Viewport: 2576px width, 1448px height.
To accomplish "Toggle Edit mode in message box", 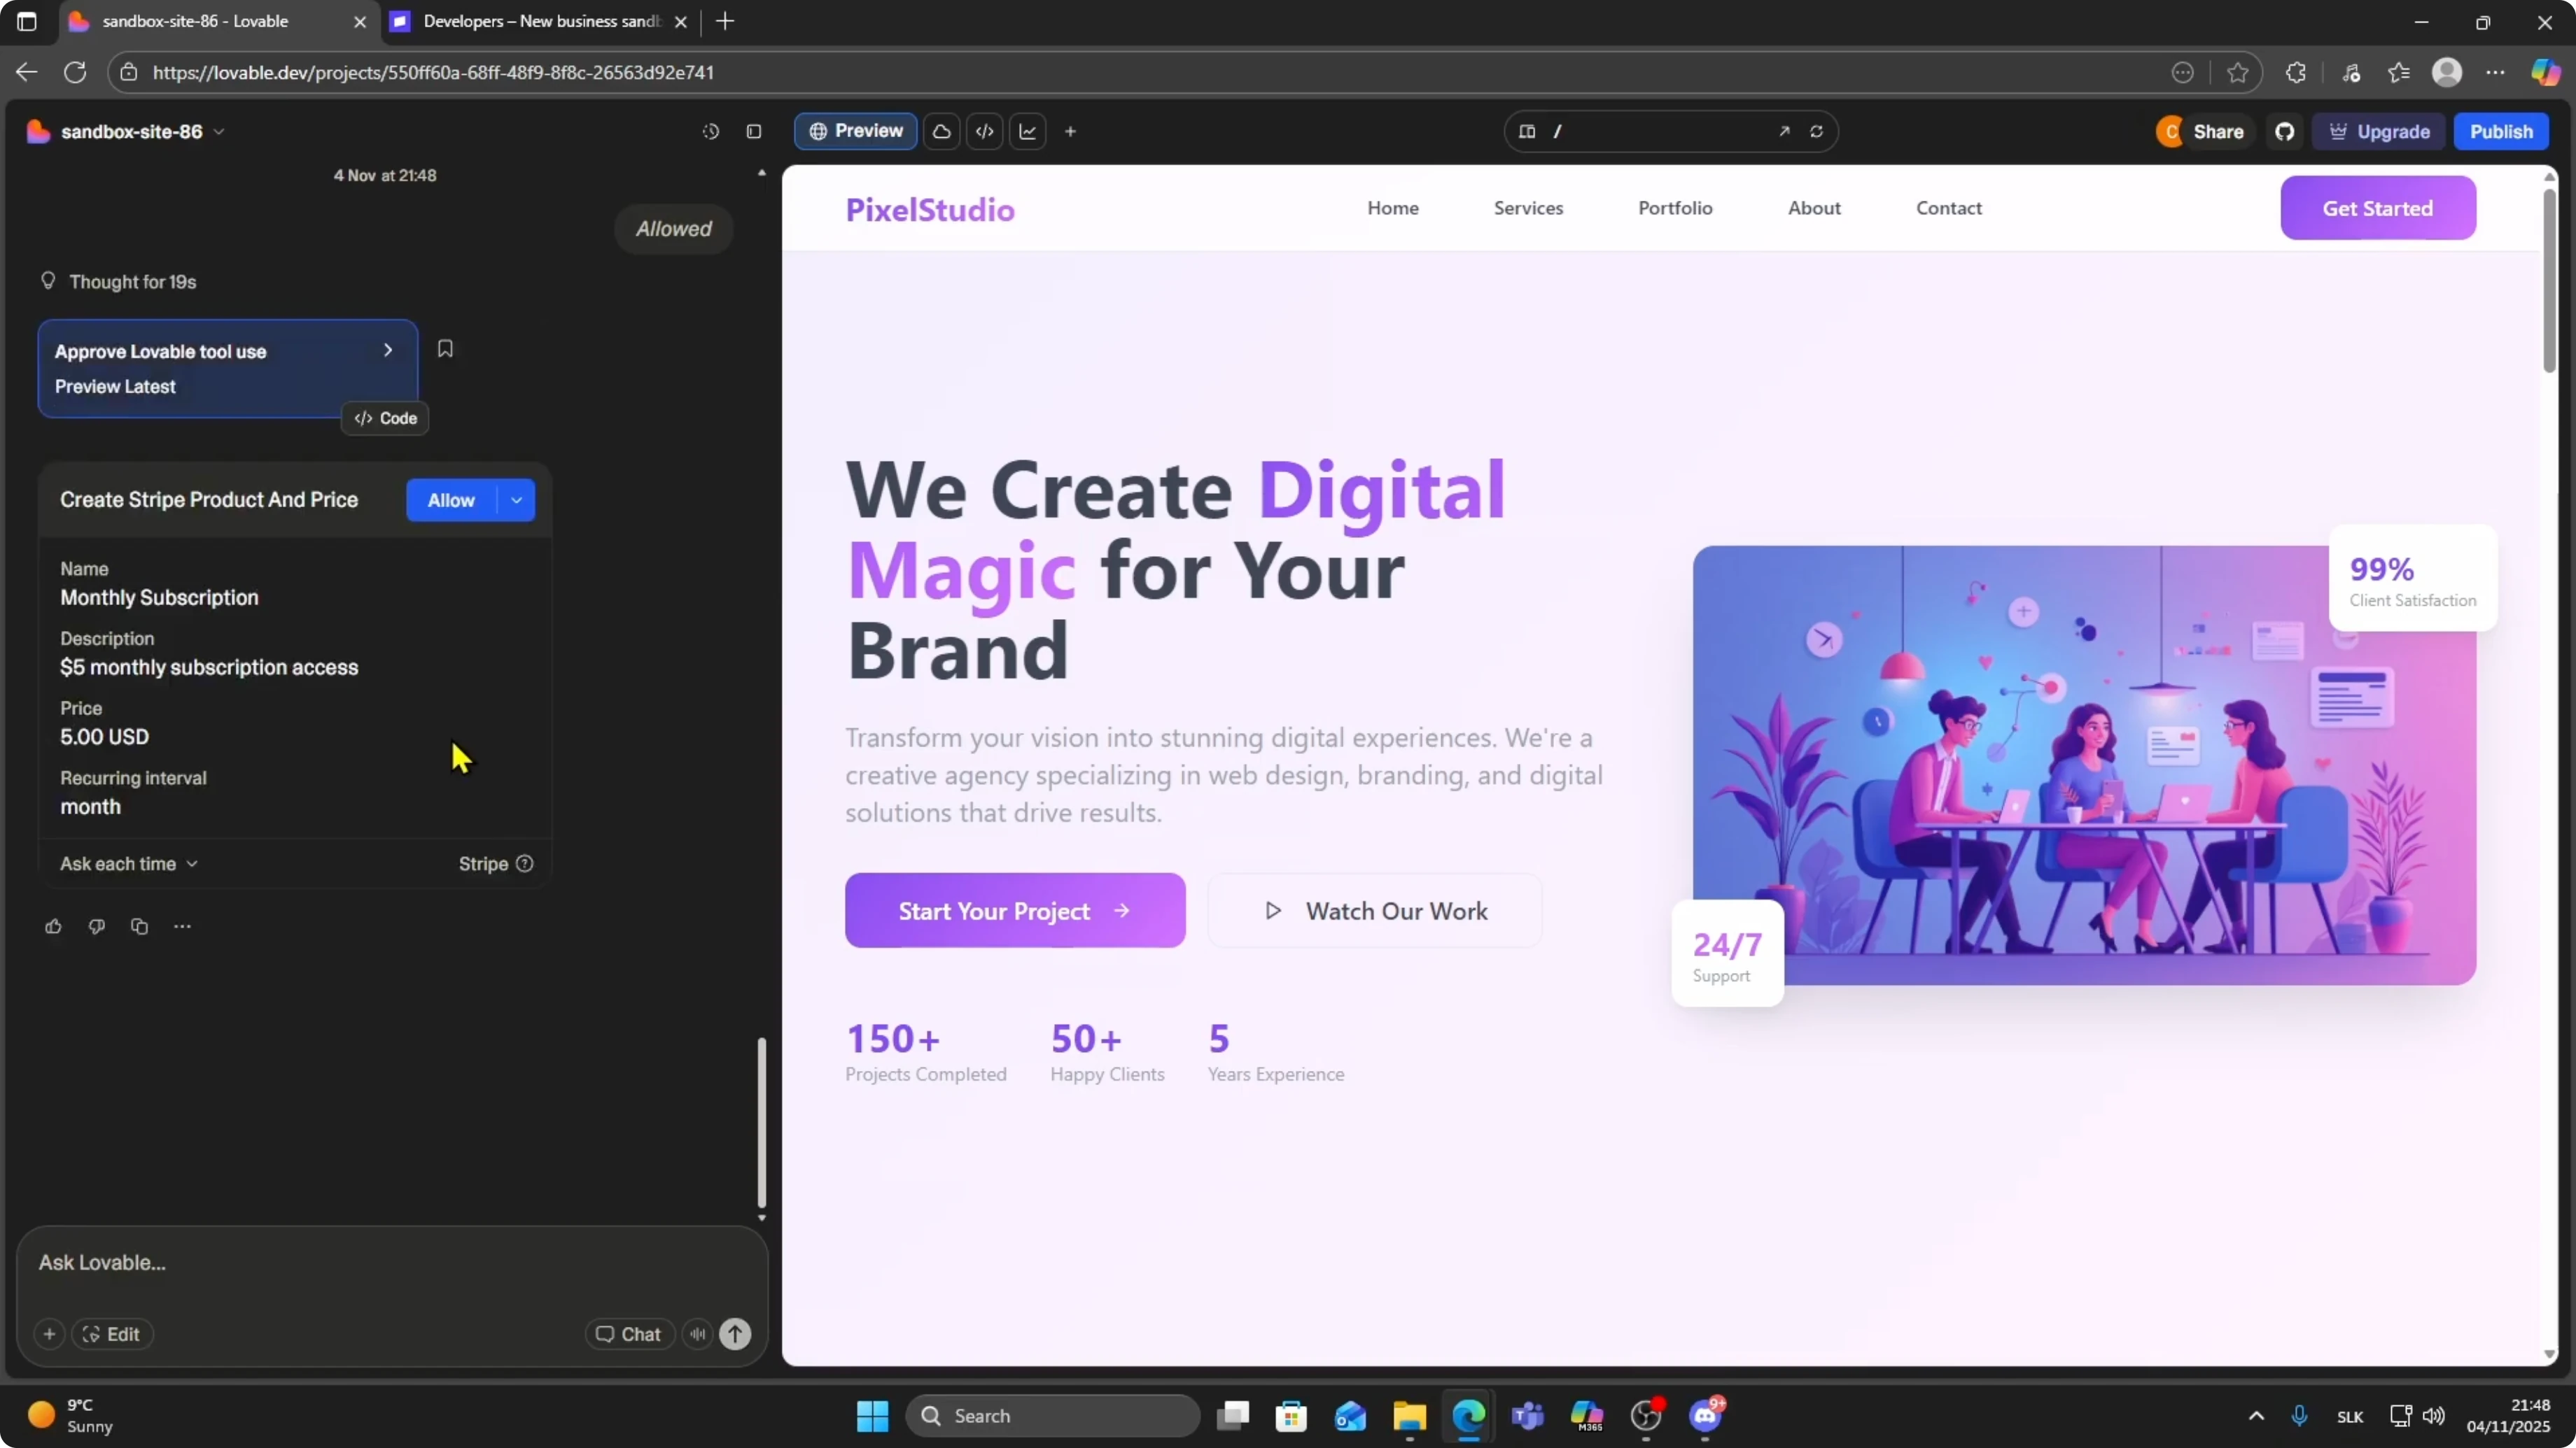I will click(x=111, y=1334).
